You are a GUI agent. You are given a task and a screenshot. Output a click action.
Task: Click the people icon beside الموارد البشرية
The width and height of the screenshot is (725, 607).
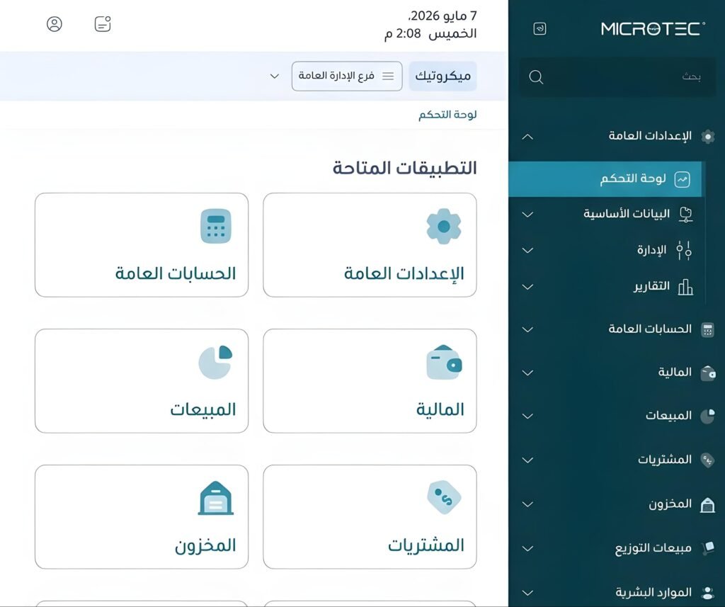click(707, 593)
